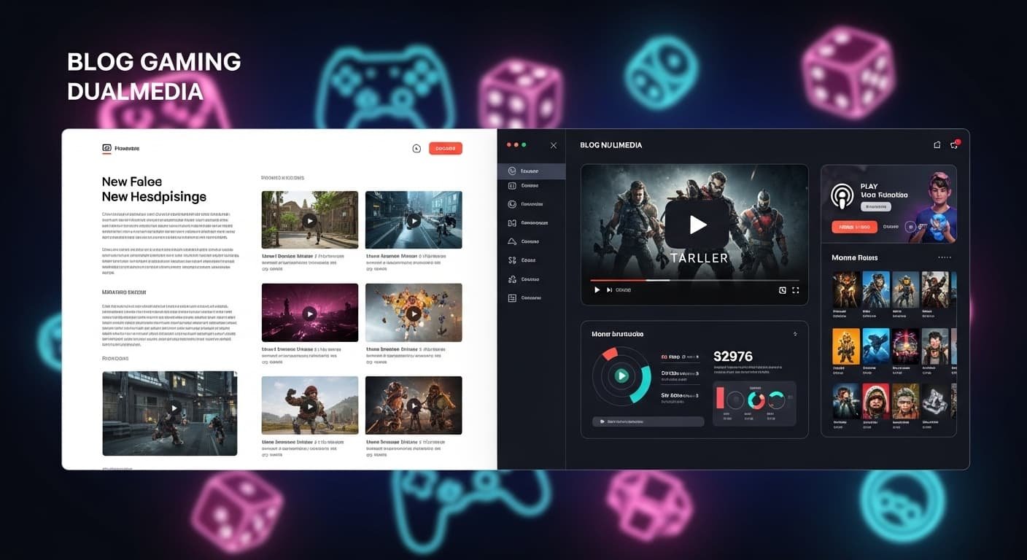Image resolution: width=1027 pixels, height=560 pixels.
Task: Click the subtitles icon in the trailer player
Action: pyautogui.click(x=782, y=289)
